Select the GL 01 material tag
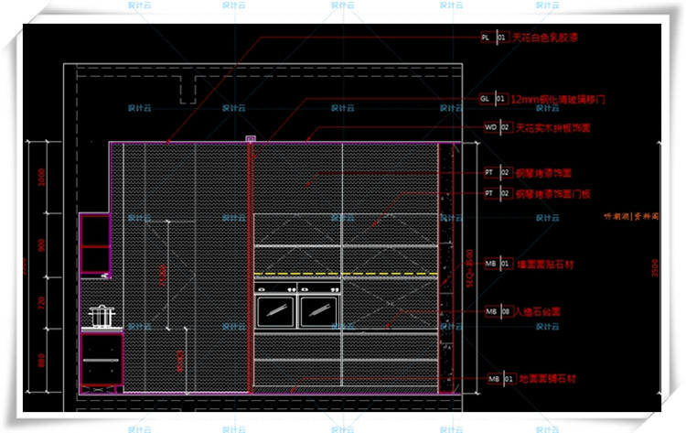 coord(494,99)
